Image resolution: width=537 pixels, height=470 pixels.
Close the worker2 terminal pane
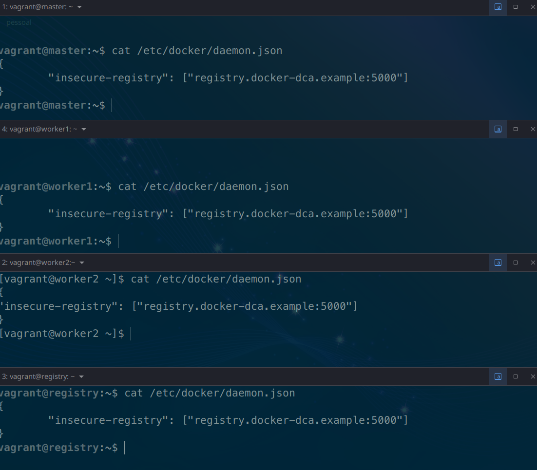point(533,263)
